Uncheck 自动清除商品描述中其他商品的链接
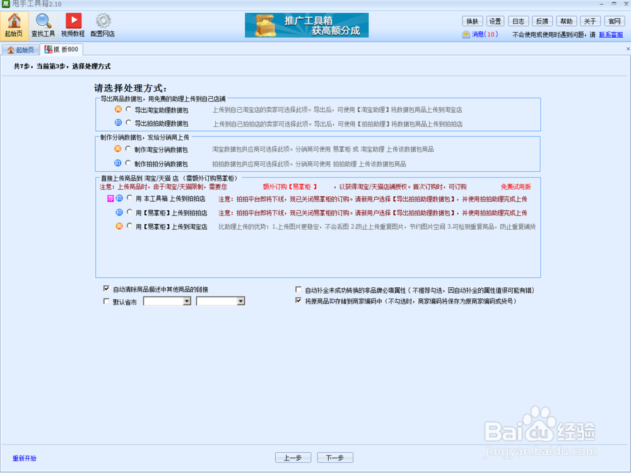 pos(107,289)
